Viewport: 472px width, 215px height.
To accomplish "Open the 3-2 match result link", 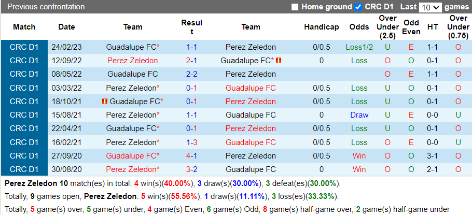I will (191, 169).
